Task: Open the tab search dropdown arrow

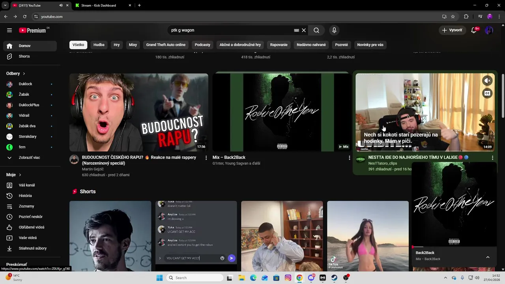Action: click(5, 6)
